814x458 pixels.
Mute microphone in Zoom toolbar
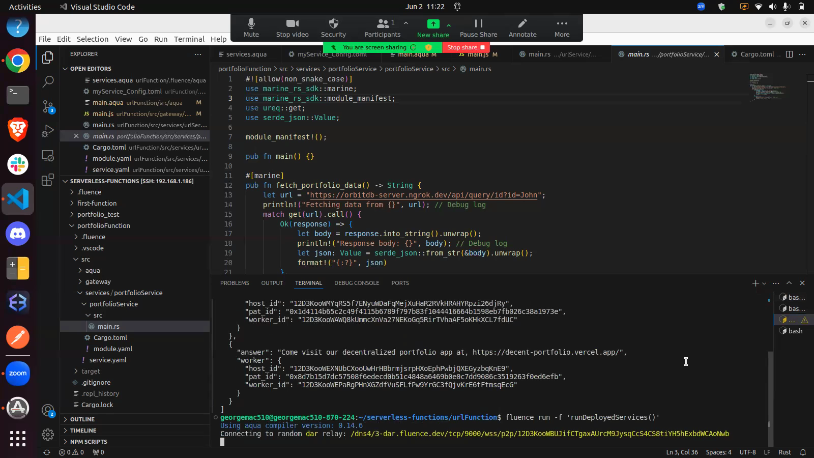tap(251, 27)
